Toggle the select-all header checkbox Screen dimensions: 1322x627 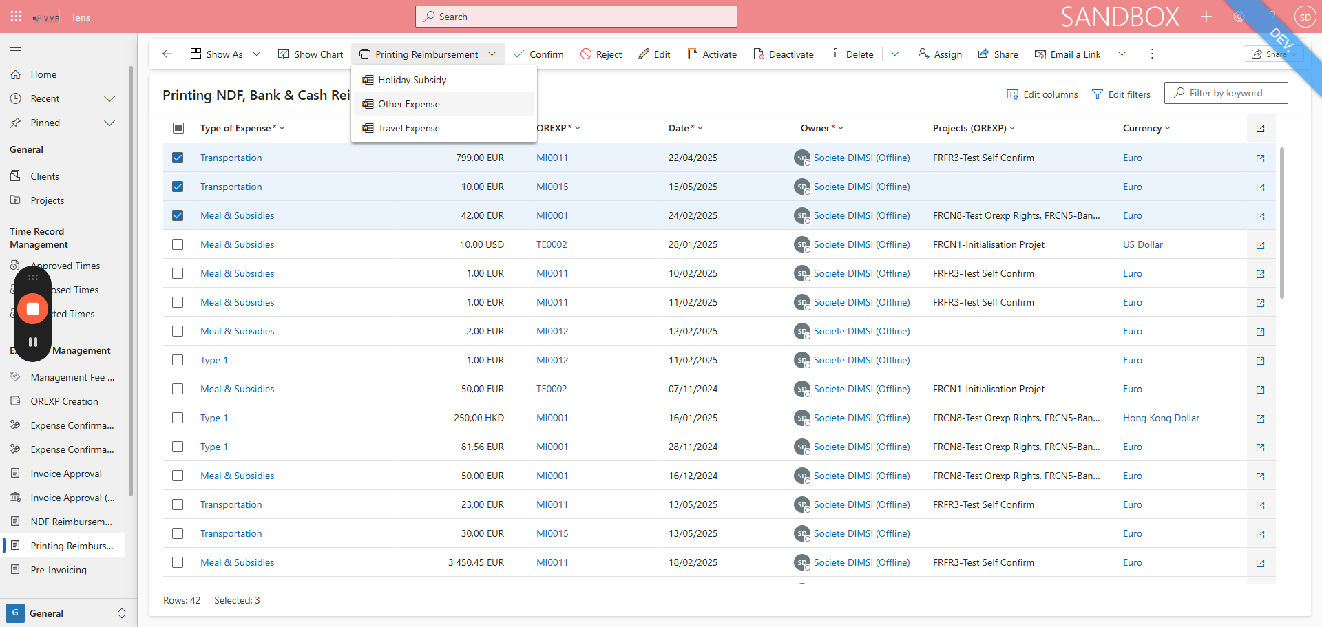(x=178, y=128)
